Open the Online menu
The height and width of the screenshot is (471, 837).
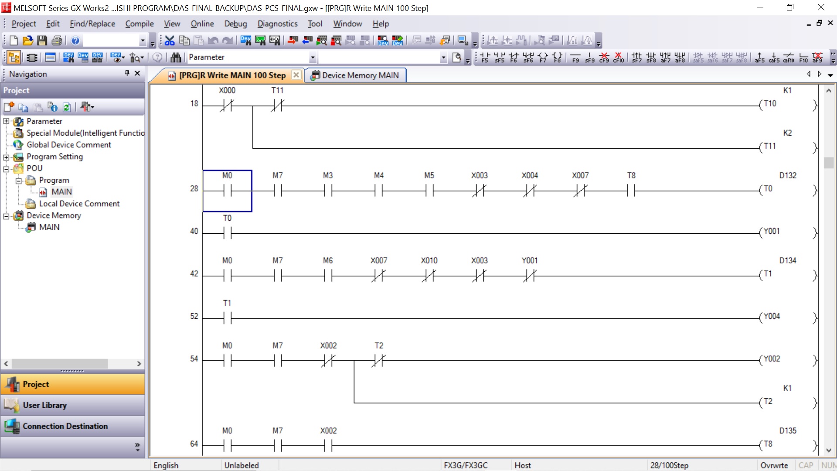202,24
